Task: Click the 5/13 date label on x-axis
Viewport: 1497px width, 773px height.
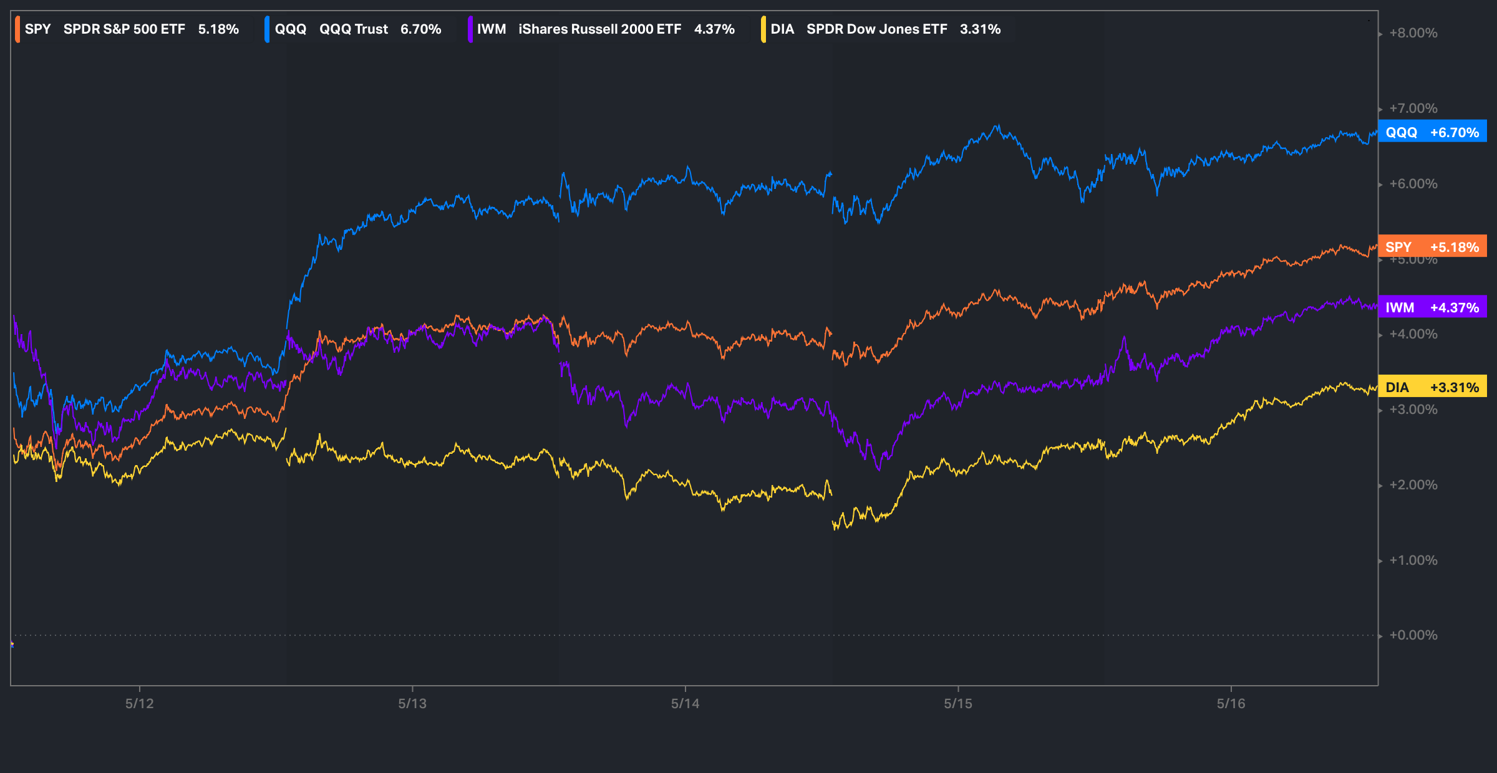Action: (x=412, y=704)
